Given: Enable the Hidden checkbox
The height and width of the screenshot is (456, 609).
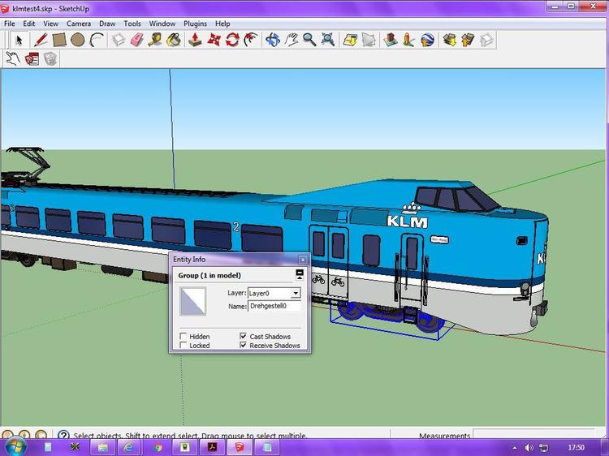Looking at the screenshot, I should click(183, 336).
